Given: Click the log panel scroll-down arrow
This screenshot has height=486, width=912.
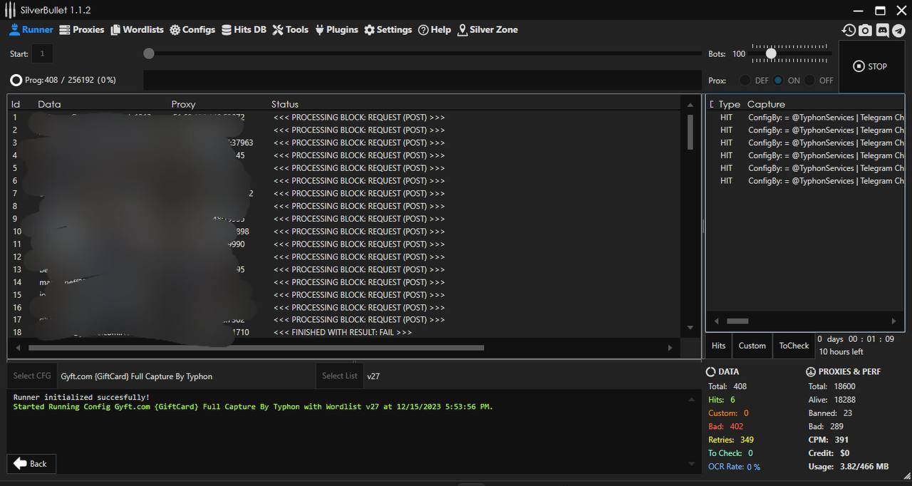Looking at the screenshot, I should click(690, 464).
